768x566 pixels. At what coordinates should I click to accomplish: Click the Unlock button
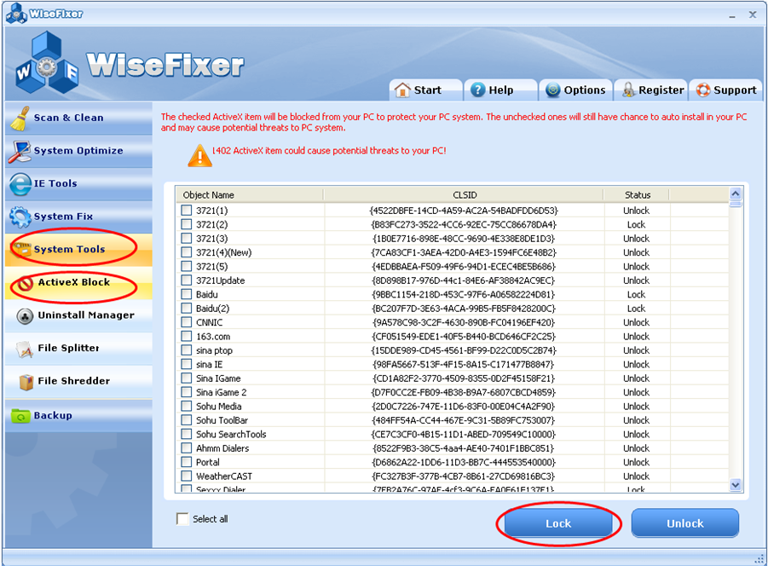coord(684,523)
